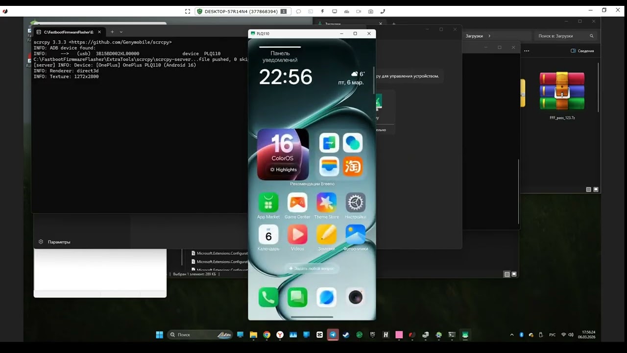Screen dimensions: 627x353
Task: Open the Windows Start menu
Action: (159, 335)
